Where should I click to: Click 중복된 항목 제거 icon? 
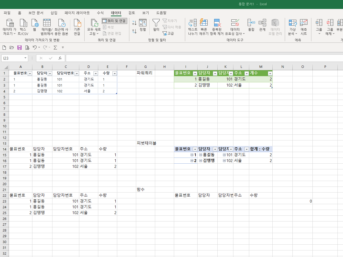click(x=217, y=23)
